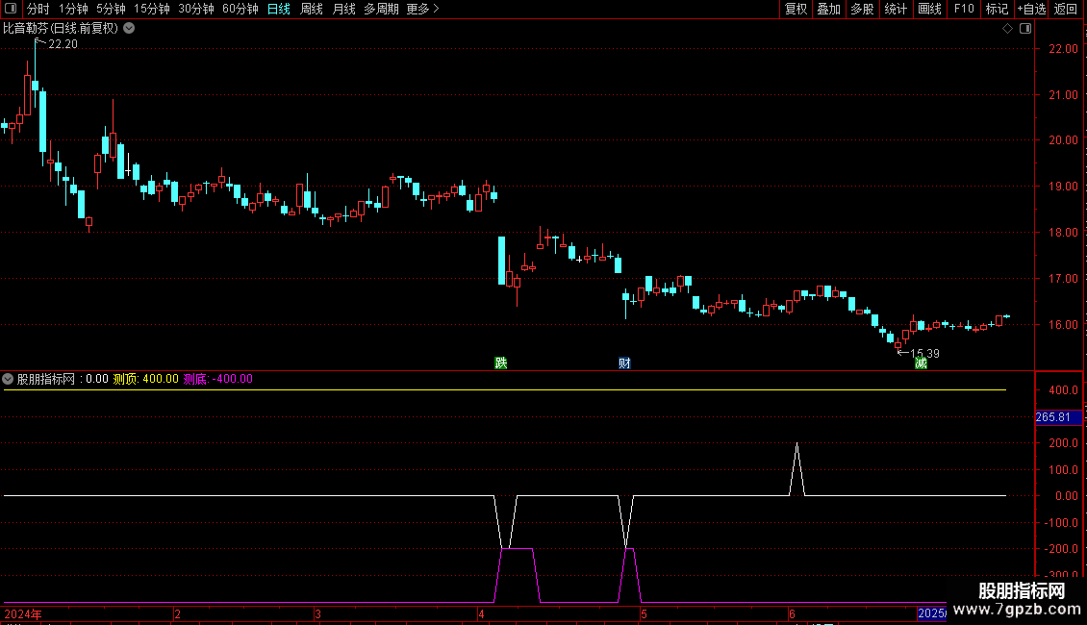Open the F10 company info
Viewport: 1087px width, 625px height.
[964, 9]
